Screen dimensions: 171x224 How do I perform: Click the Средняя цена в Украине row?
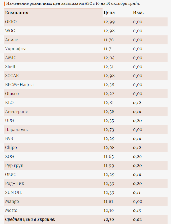point(86,220)
